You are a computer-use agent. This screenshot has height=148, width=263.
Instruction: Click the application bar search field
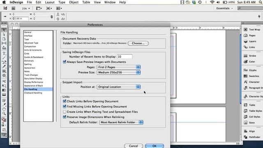pyautogui.click(x=250, y=8)
